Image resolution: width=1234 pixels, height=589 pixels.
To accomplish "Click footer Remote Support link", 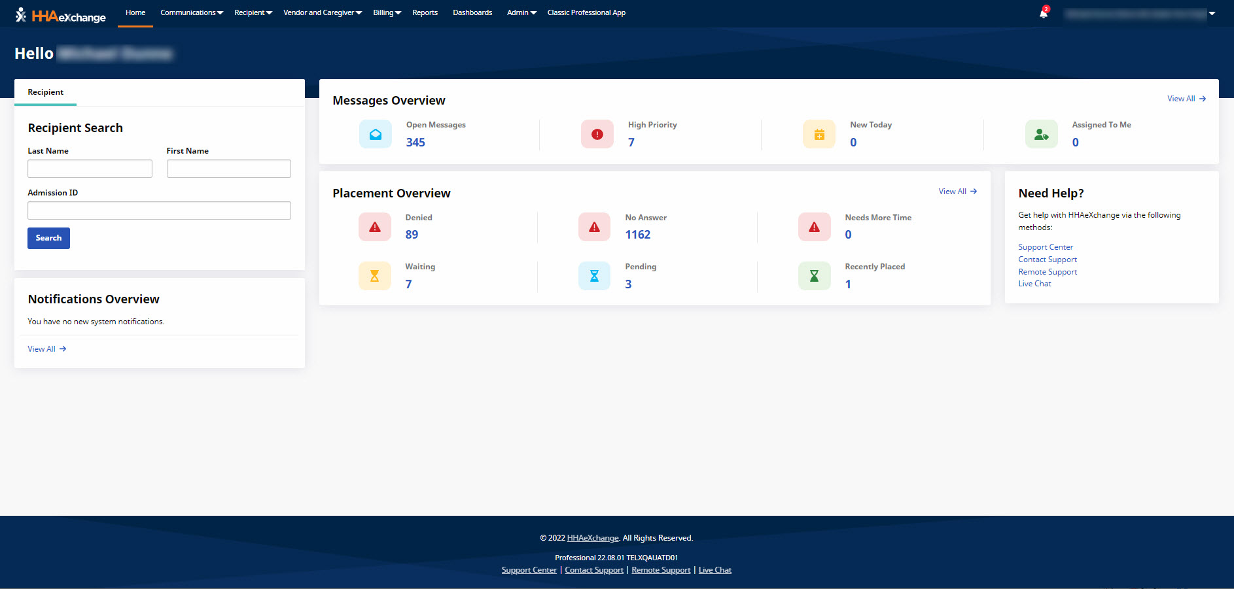I will [661, 570].
